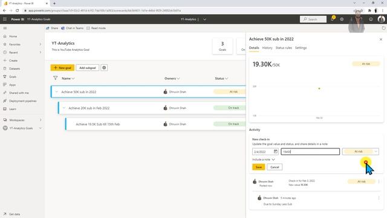Open Datasets in sidebar
387x218 pixels.
pos(15,68)
